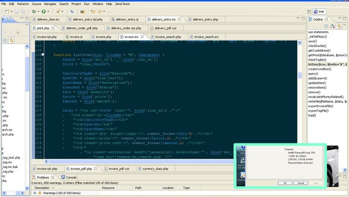The width and height of the screenshot is (349, 197).
Task: Open the Back history dropdown arrow
Action: pyautogui.click(x=104, y=12)
